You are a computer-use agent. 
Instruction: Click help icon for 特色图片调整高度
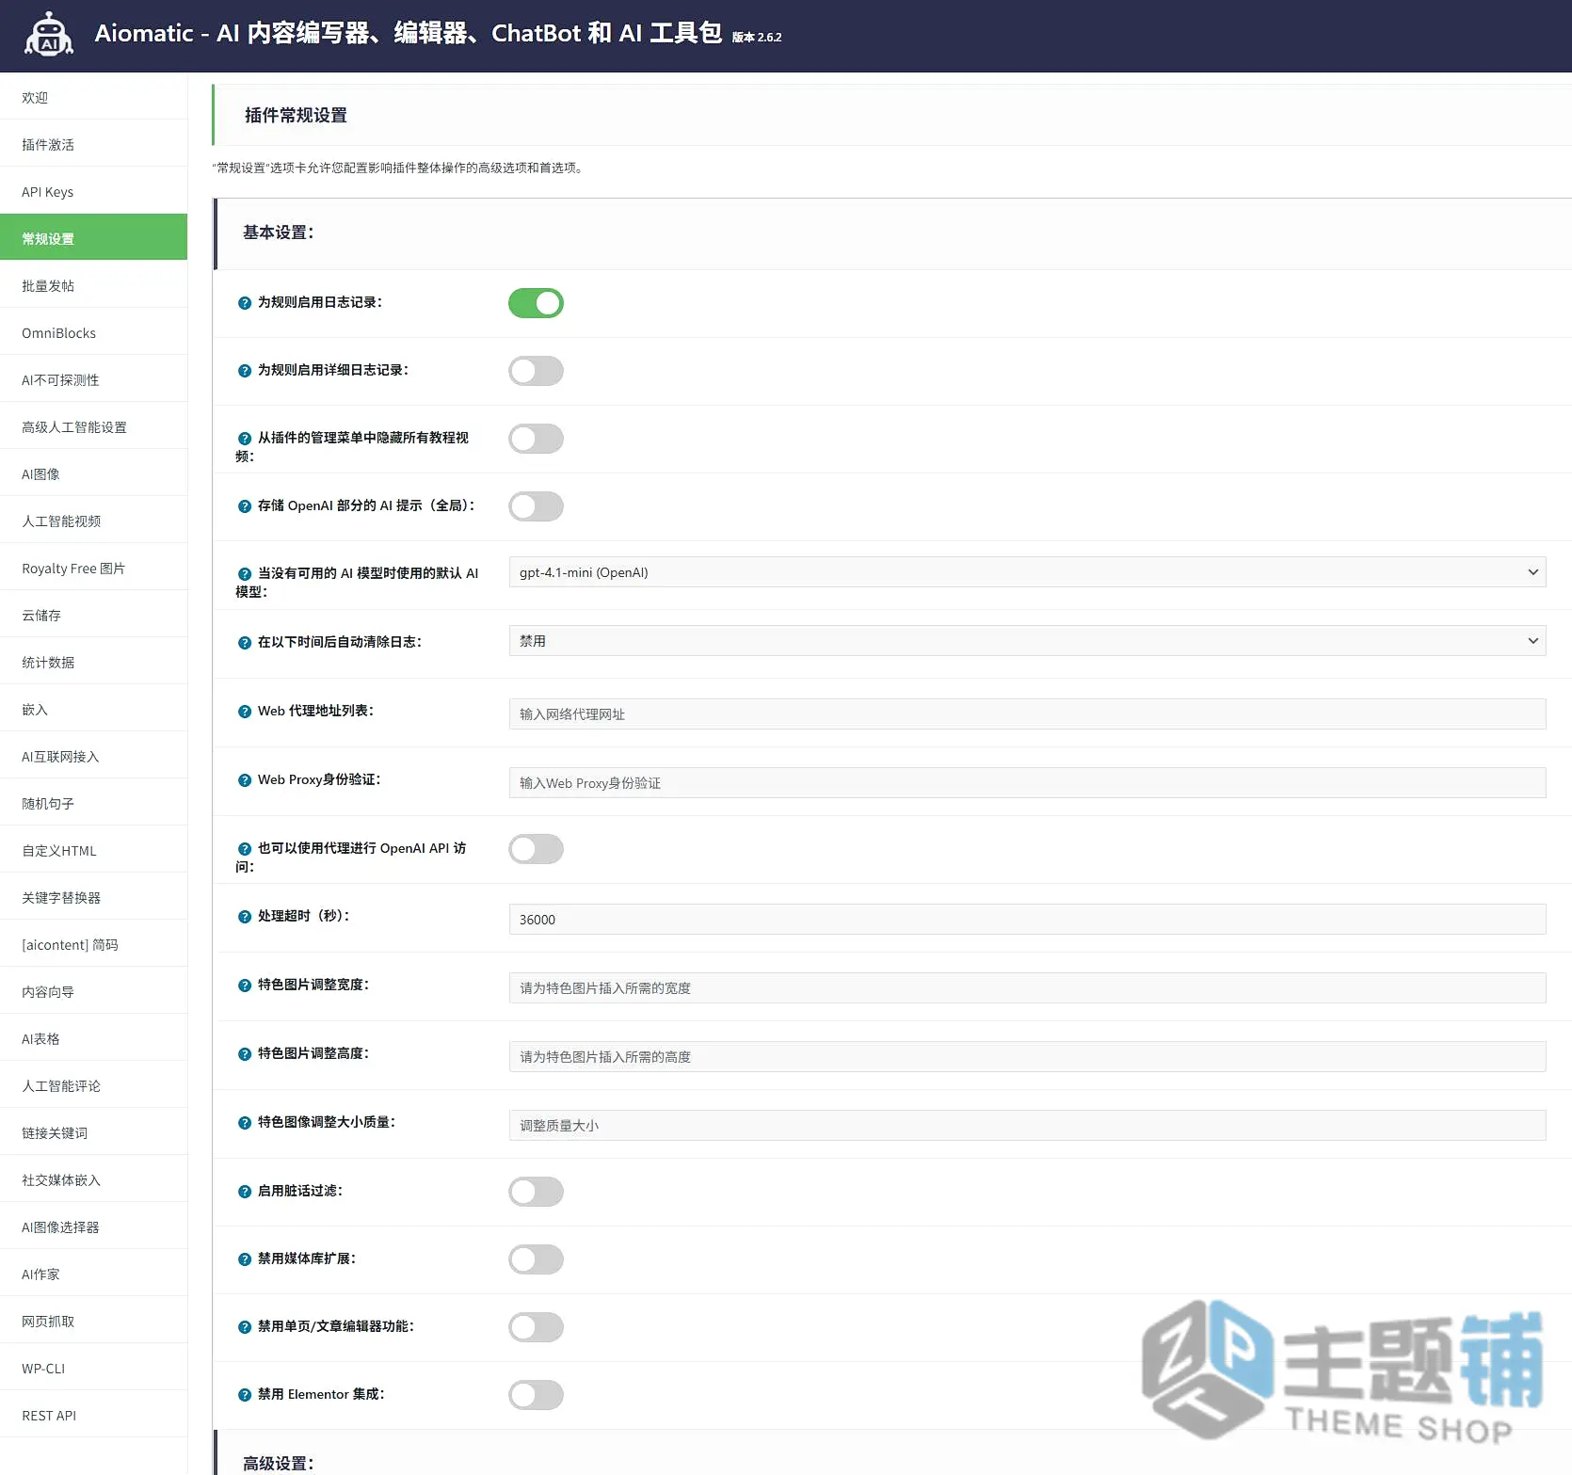click(245, 1054)
